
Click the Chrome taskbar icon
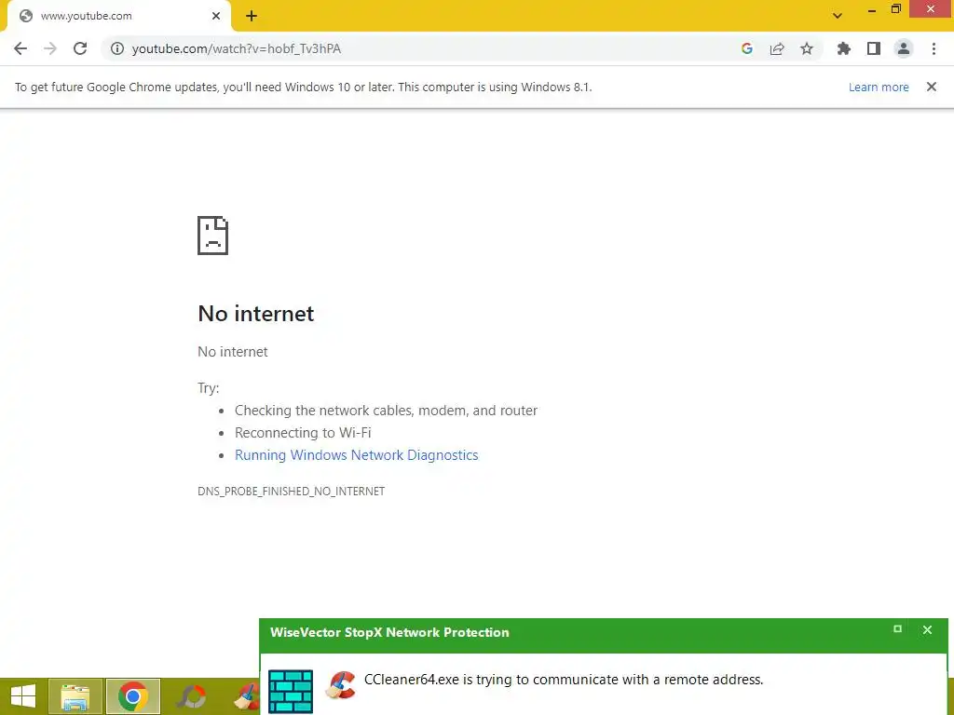click(x=133, y=696)
